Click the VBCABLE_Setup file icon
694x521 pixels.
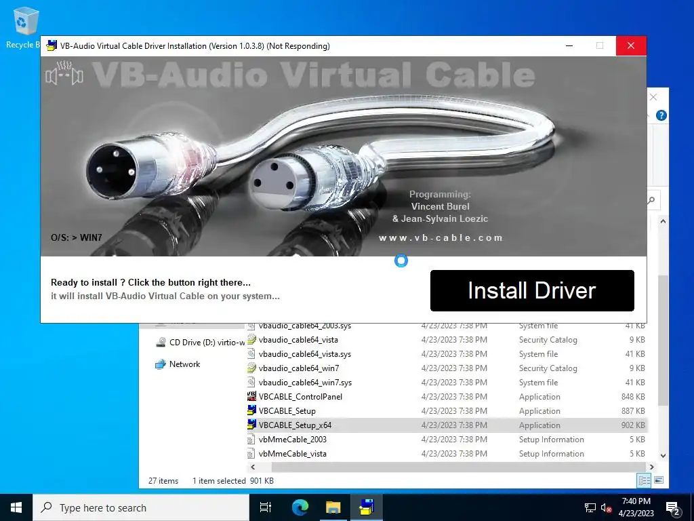251,410
